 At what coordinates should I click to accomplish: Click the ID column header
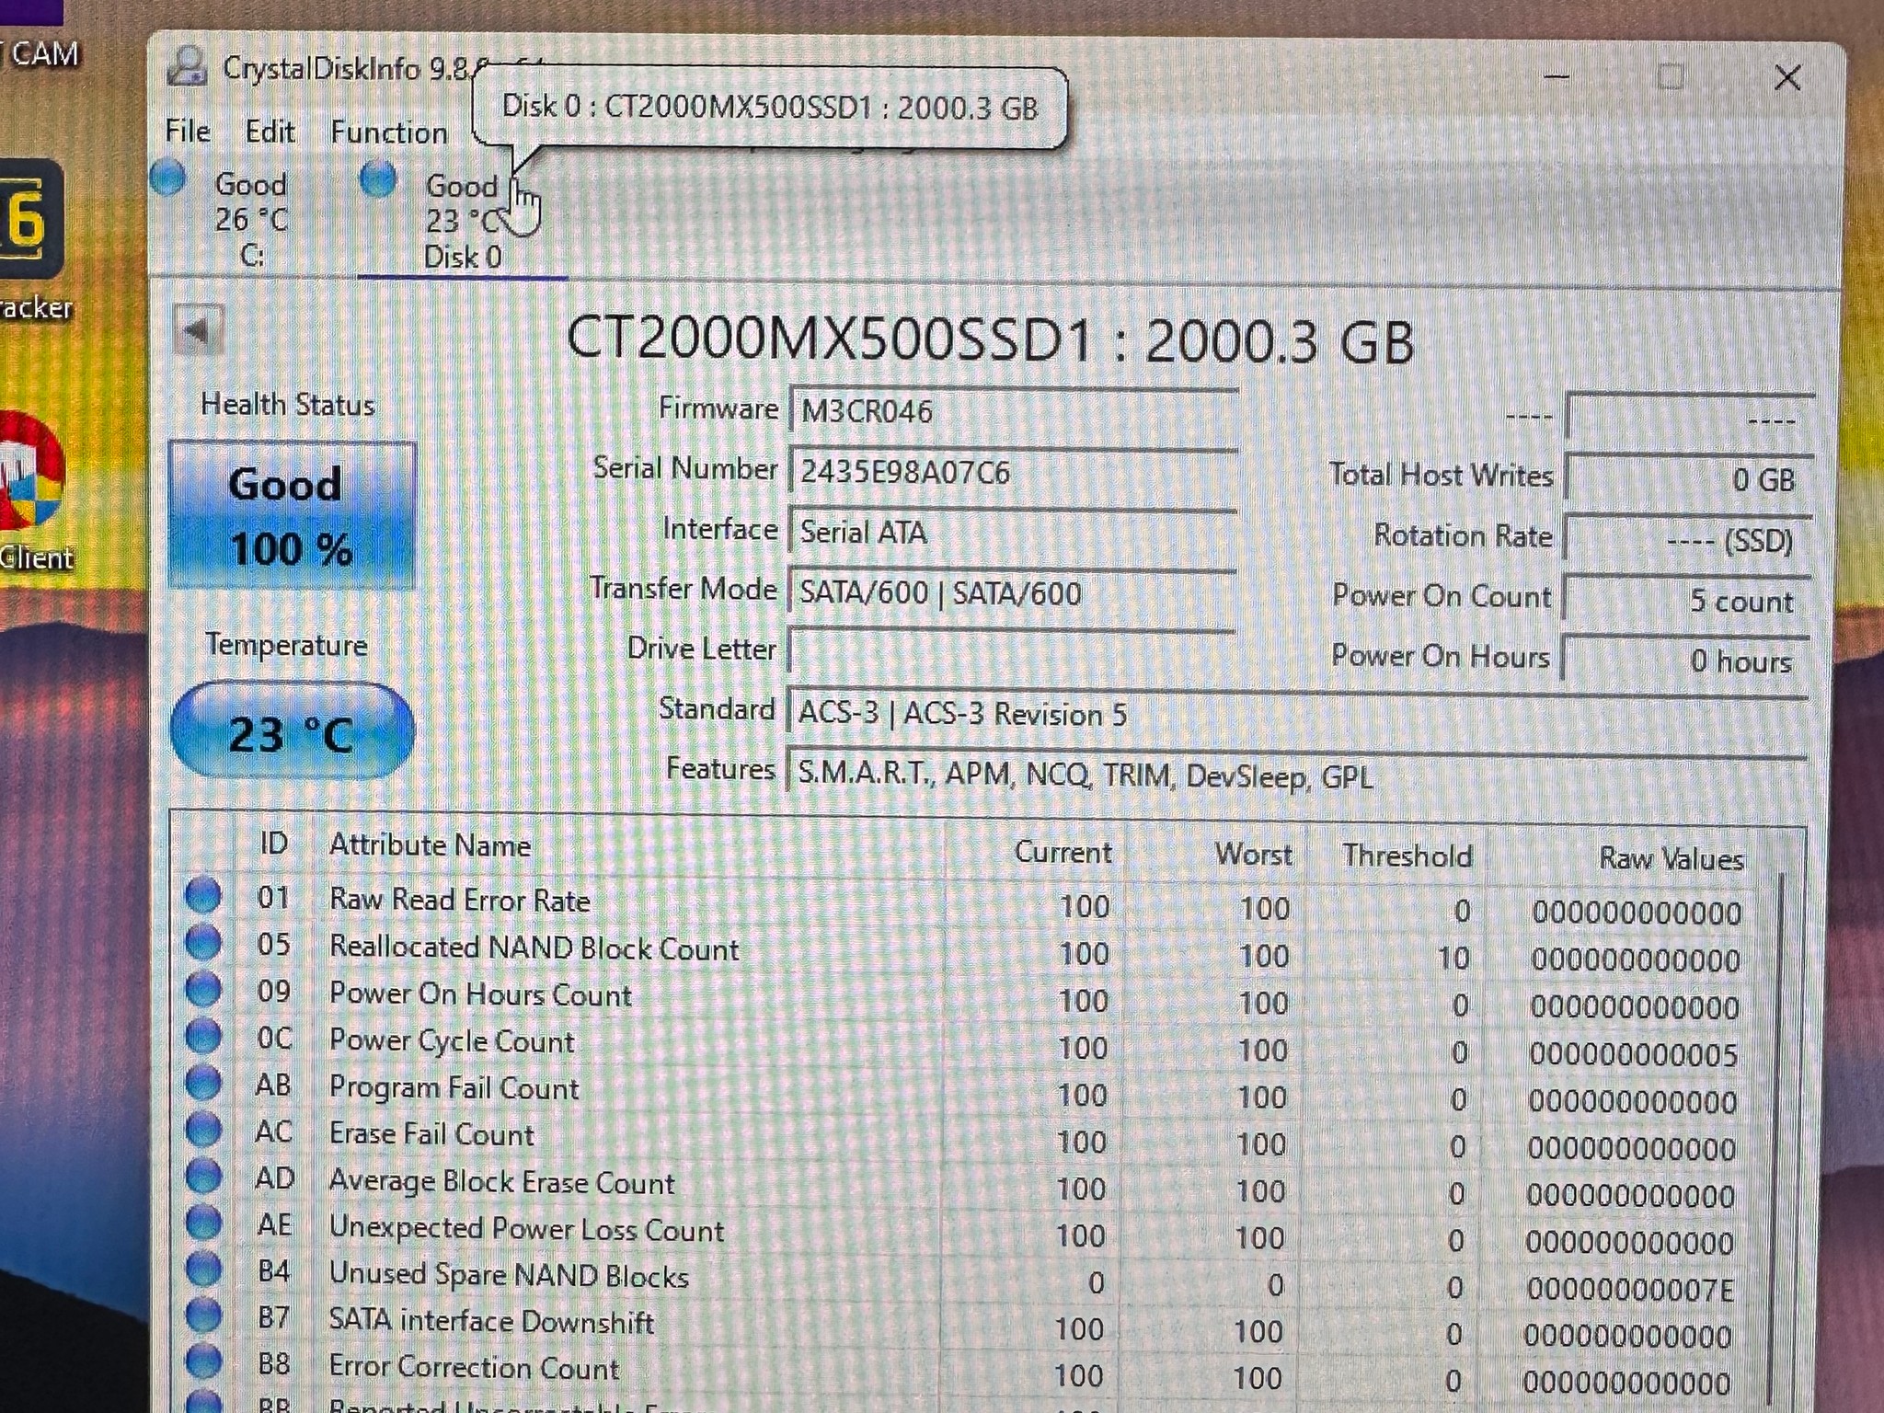pyautogui.click(x=273, y=843)
